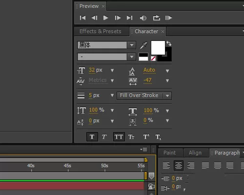Viewport: 244px width, 195px height.
Task: Click the Metrics kerning value
Action: pyautogui.click(x=98, y=80)
